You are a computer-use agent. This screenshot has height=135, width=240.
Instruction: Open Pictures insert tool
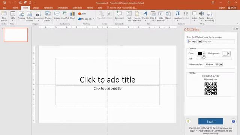[21, 15]
